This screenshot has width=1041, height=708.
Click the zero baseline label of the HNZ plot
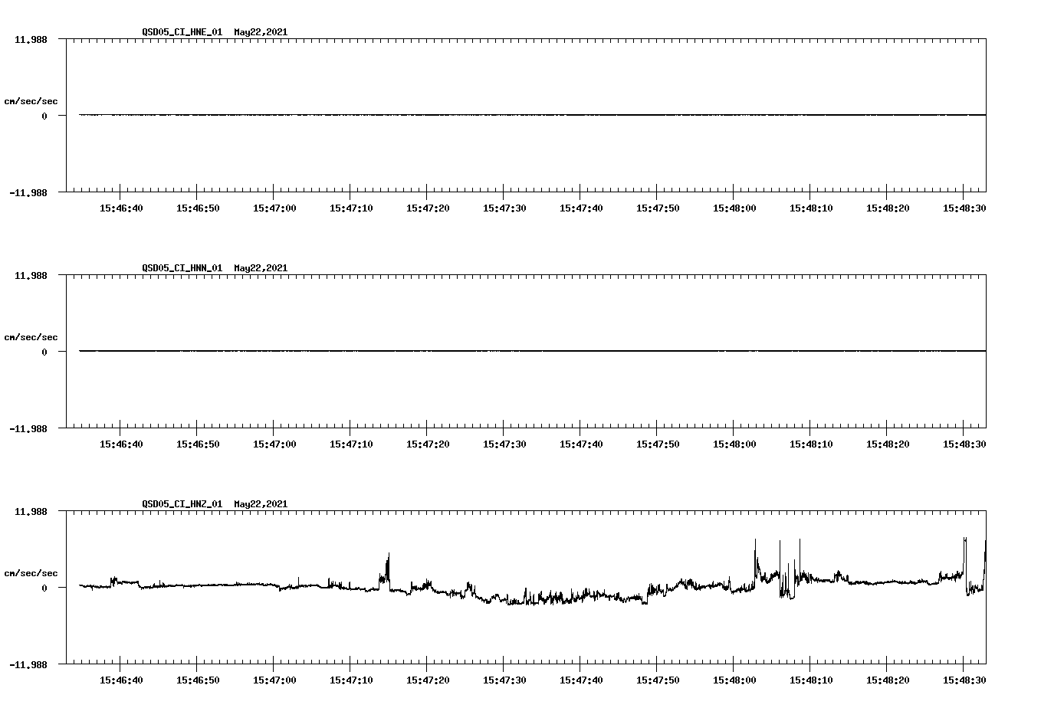click(44, 586)
